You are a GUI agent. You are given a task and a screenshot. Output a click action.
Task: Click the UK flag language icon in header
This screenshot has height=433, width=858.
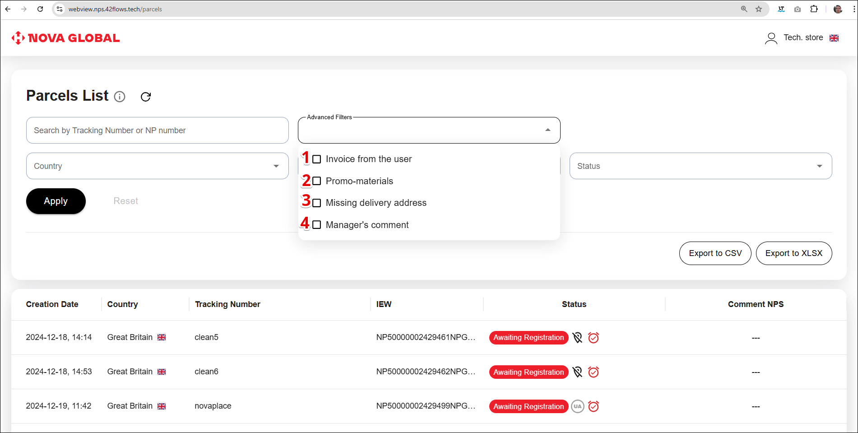pos(834,38)
